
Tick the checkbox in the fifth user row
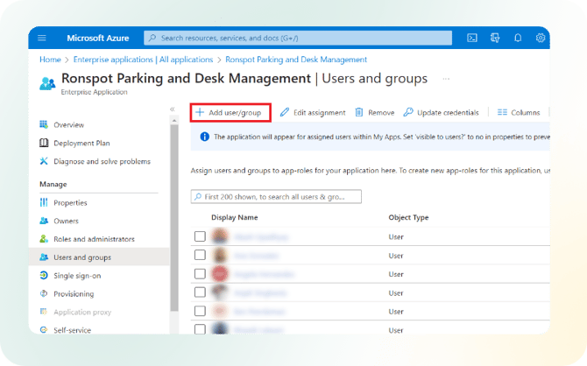click(200, 311)
